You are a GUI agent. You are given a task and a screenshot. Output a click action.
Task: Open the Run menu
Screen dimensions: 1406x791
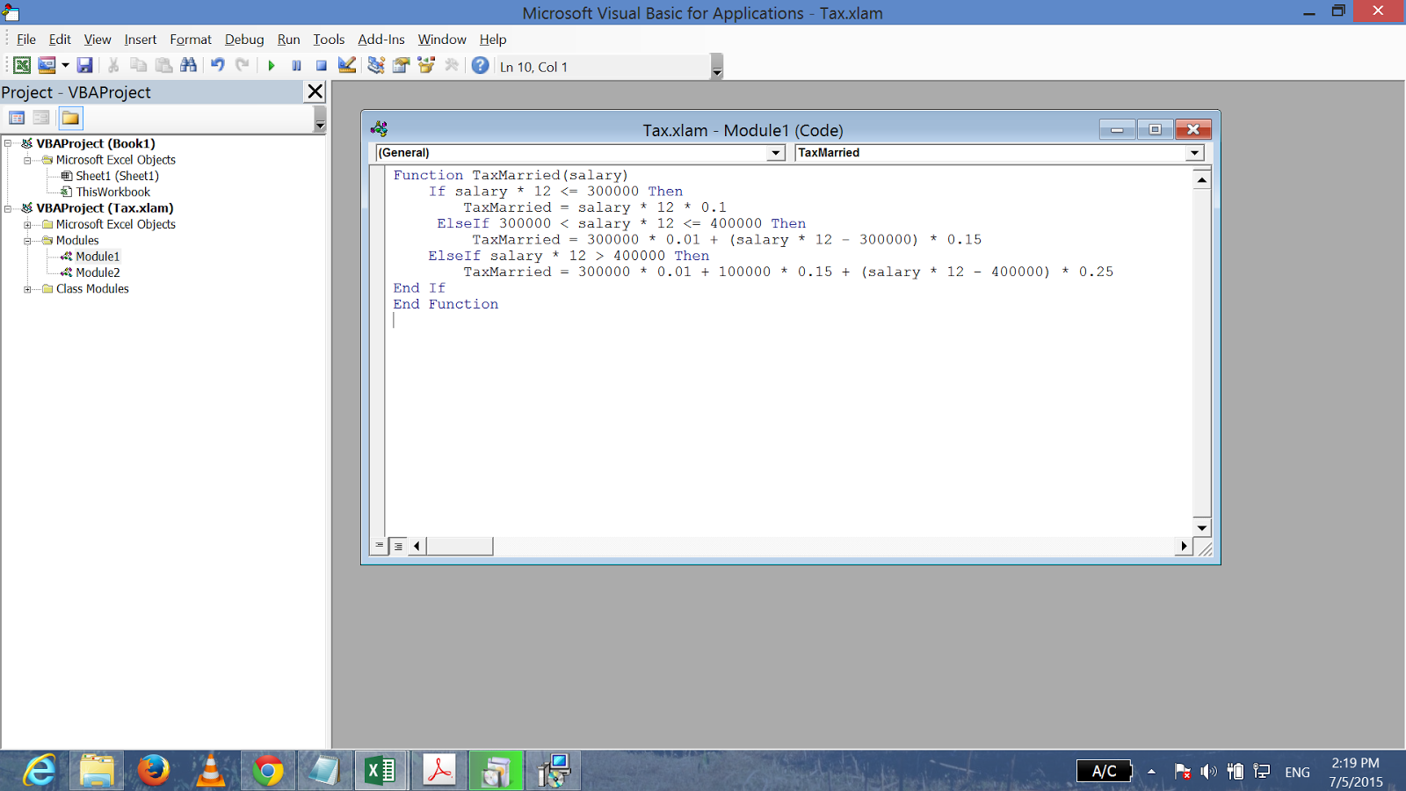(288, 40)
